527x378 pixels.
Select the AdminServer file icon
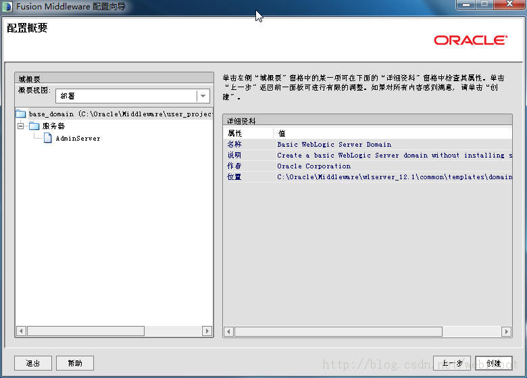[48, 138]
